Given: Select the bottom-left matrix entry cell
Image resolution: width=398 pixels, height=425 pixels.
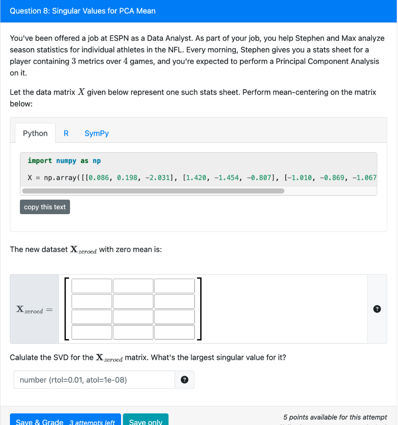Looking at the screenshot, I should [91, 332].
